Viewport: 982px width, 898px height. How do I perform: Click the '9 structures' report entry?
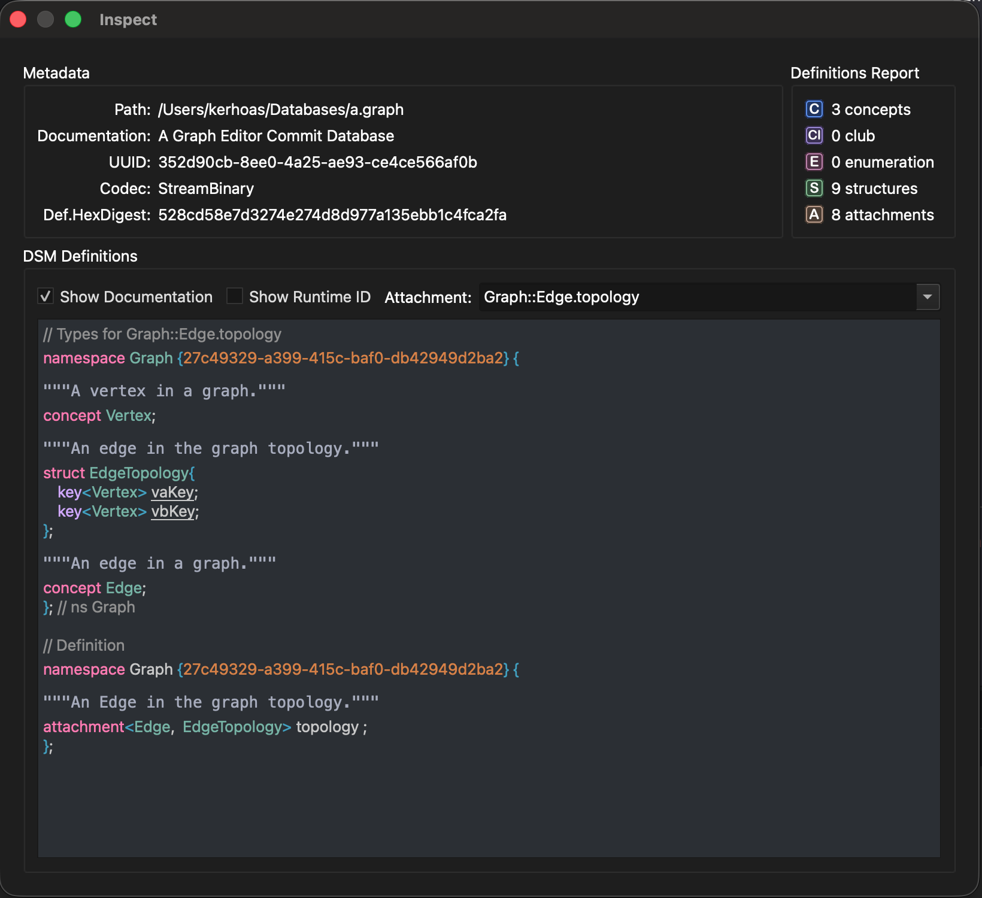tap(874, 189)
